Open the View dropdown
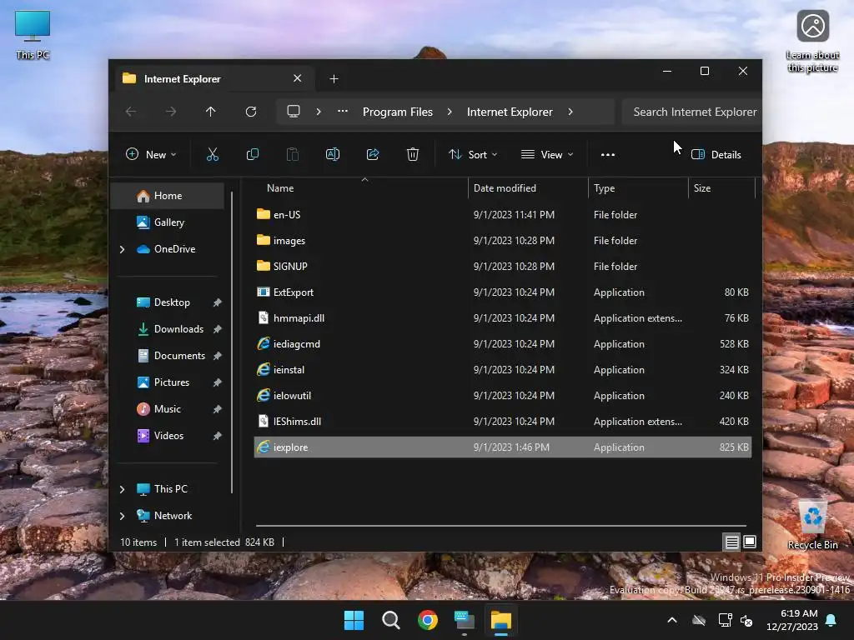Screen dimensions: 854x640 click(547, 154)
